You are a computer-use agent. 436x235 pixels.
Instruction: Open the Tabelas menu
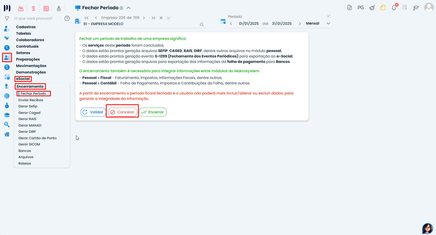24,33
